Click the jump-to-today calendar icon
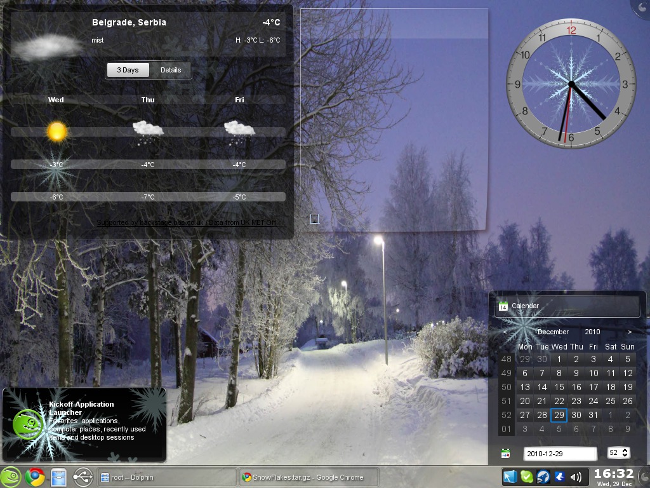Viewport: 650px width, 488px height. [505, 454]
